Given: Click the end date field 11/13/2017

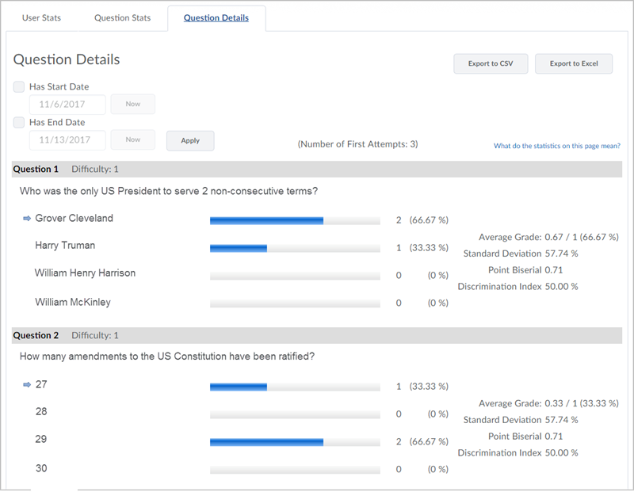Looking at the screenshot, I should [x=67, y=140].
